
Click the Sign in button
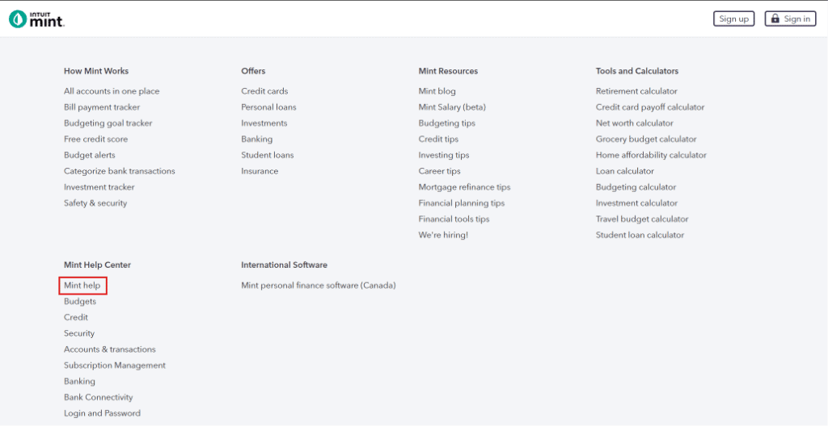click(790, 19)
